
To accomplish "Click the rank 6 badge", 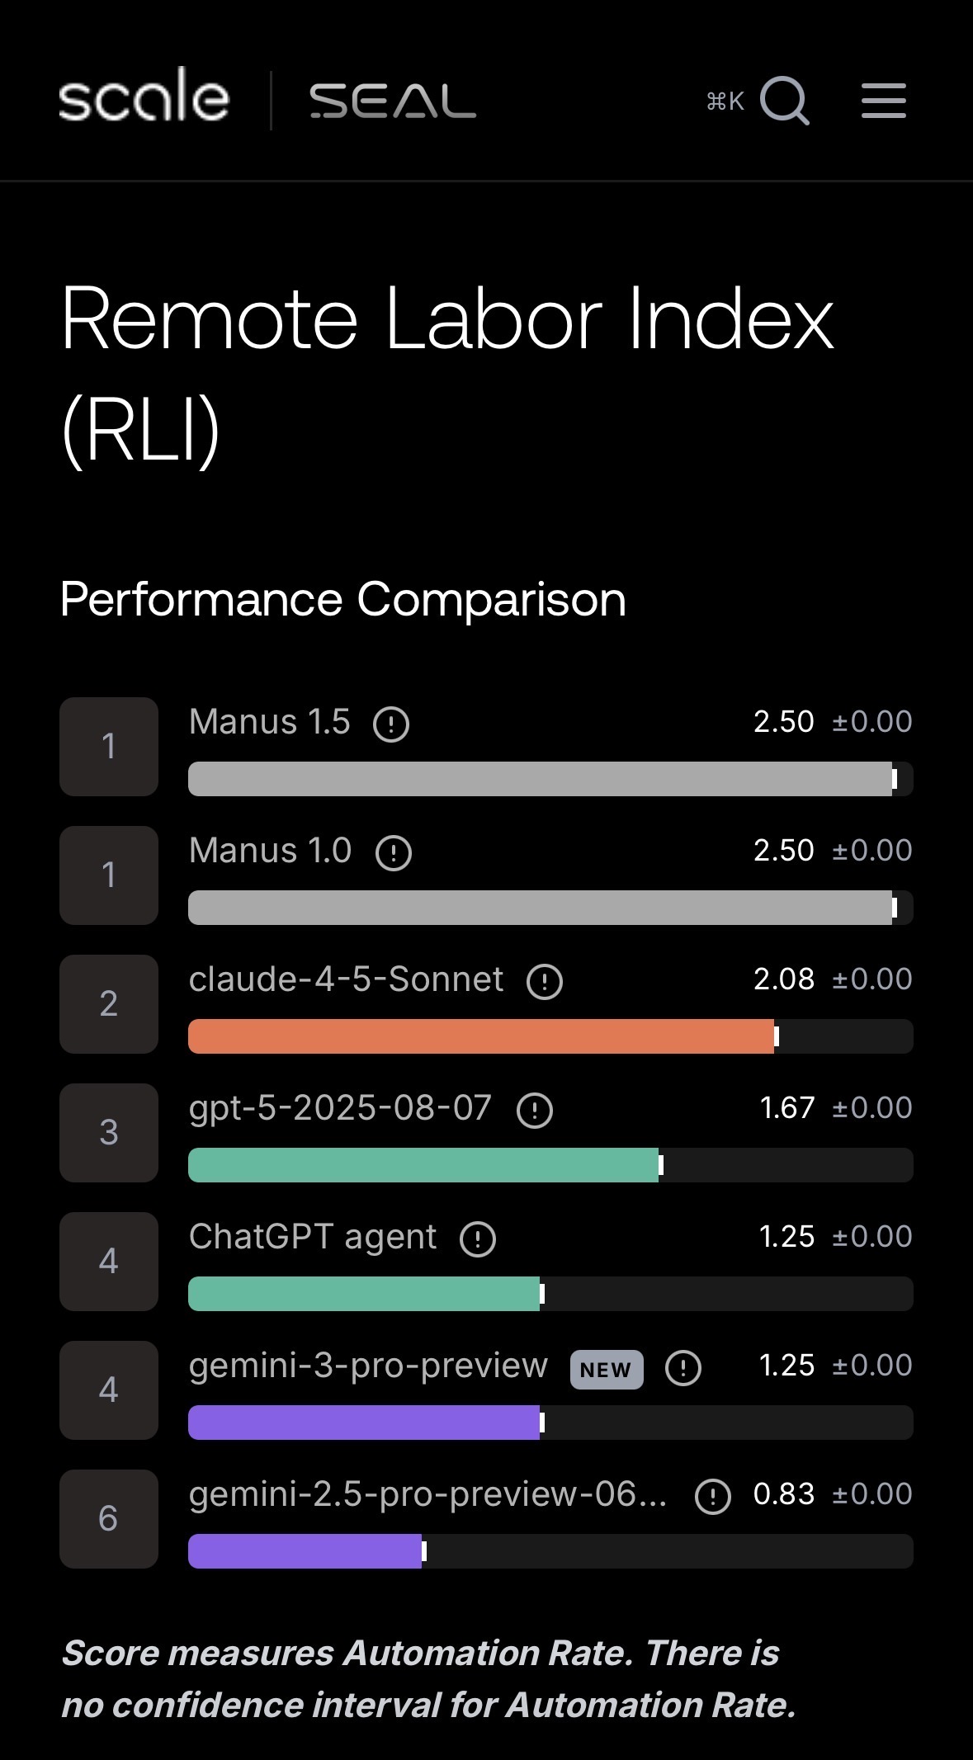I will [109, 1518].
